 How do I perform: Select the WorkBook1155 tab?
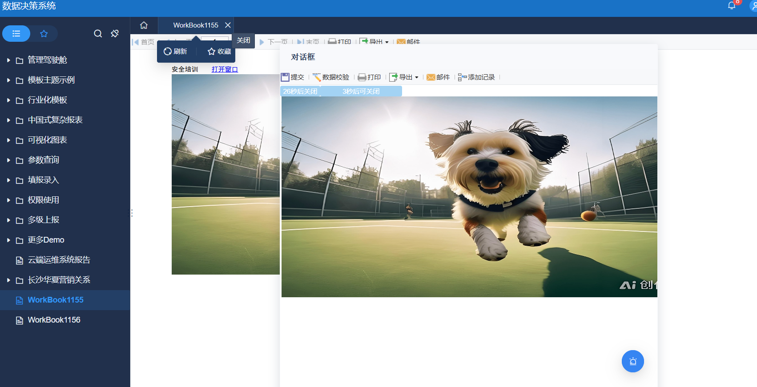click(196, 25)
